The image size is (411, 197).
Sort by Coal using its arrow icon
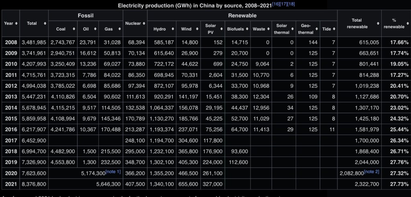click(x=74, y=29)
